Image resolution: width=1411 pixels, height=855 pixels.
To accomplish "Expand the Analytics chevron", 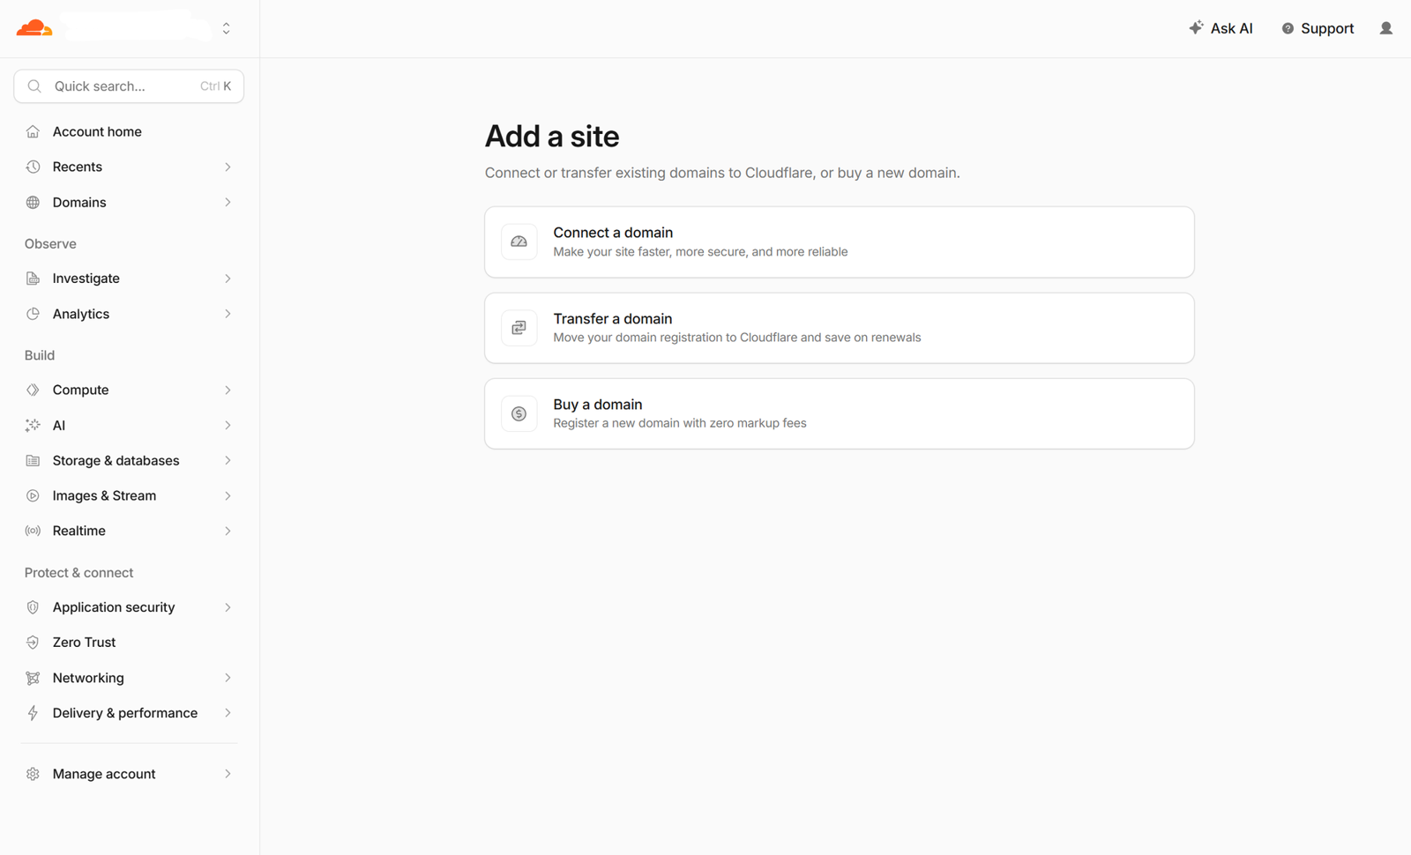I will coord(228,314).
